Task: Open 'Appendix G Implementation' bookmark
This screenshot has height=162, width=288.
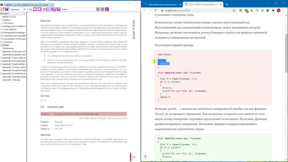Action: [x=14, y=70]
